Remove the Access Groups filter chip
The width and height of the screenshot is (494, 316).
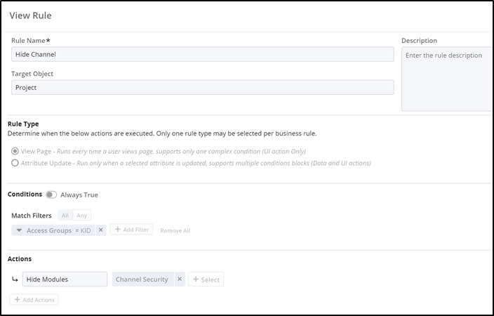click(100, 230)
